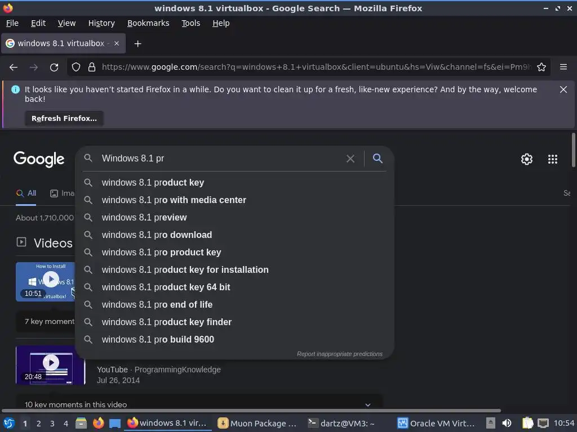Open the History menu
The width and height of the screenshot is (577, 432).
[101, 23]
